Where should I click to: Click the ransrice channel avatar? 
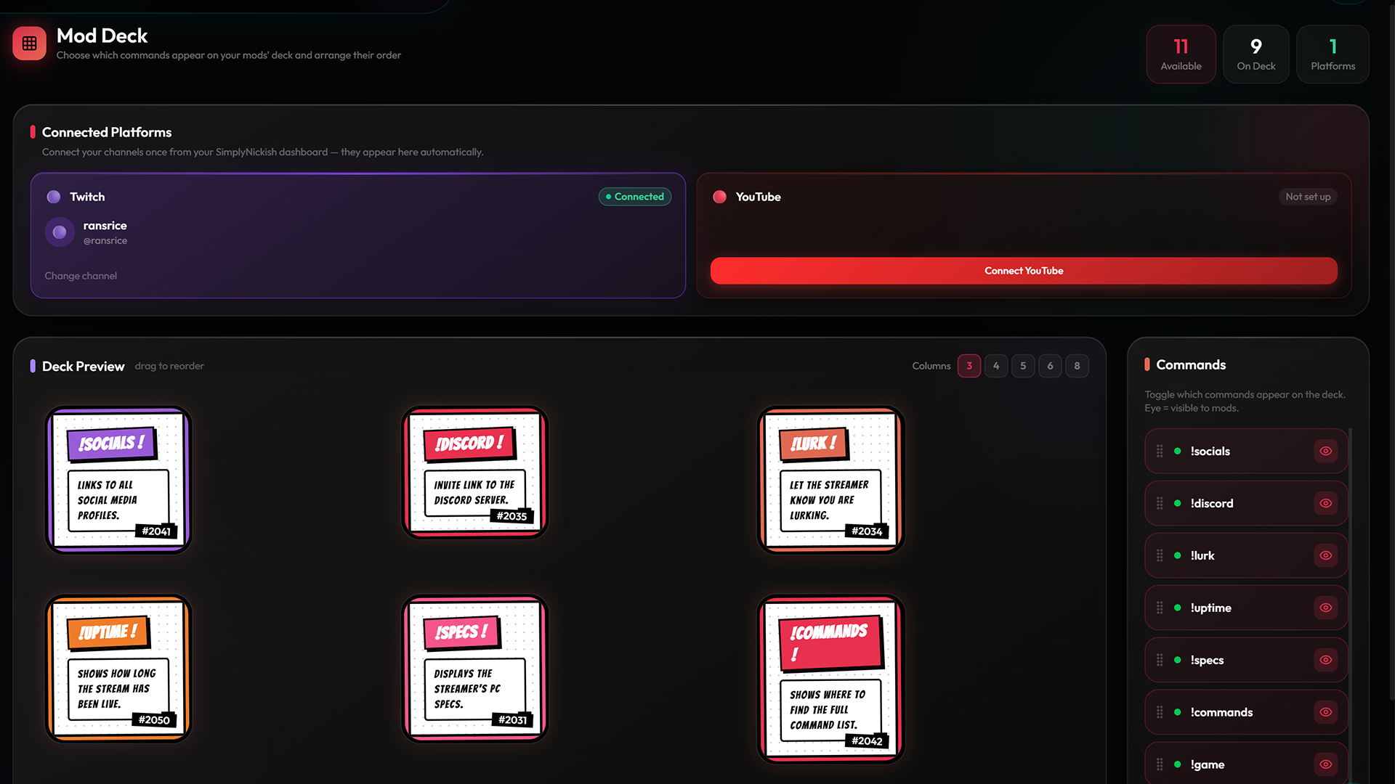tap(60, 232)
